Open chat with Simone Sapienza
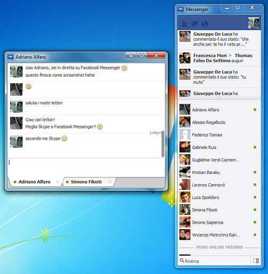This screenshot has width=268, height=274. tap(219, 222)
